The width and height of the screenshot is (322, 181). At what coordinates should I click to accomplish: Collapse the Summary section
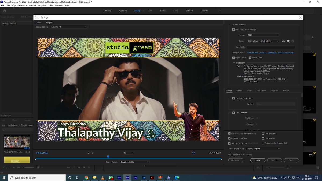pos(234,63)
